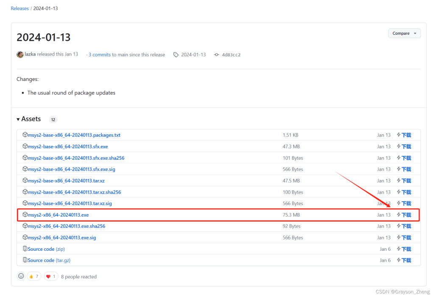
Task: Open the Compare dropdown
Action: 404,33
